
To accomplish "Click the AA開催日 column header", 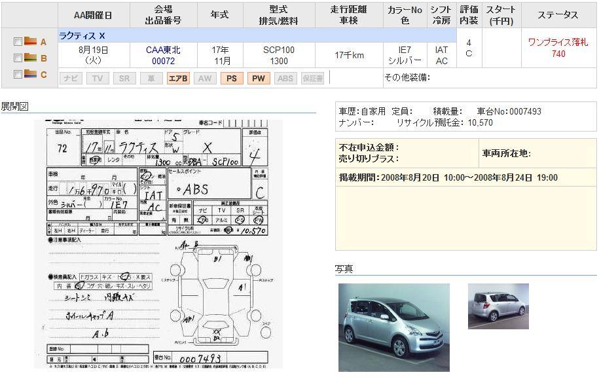I will [93, 15].
